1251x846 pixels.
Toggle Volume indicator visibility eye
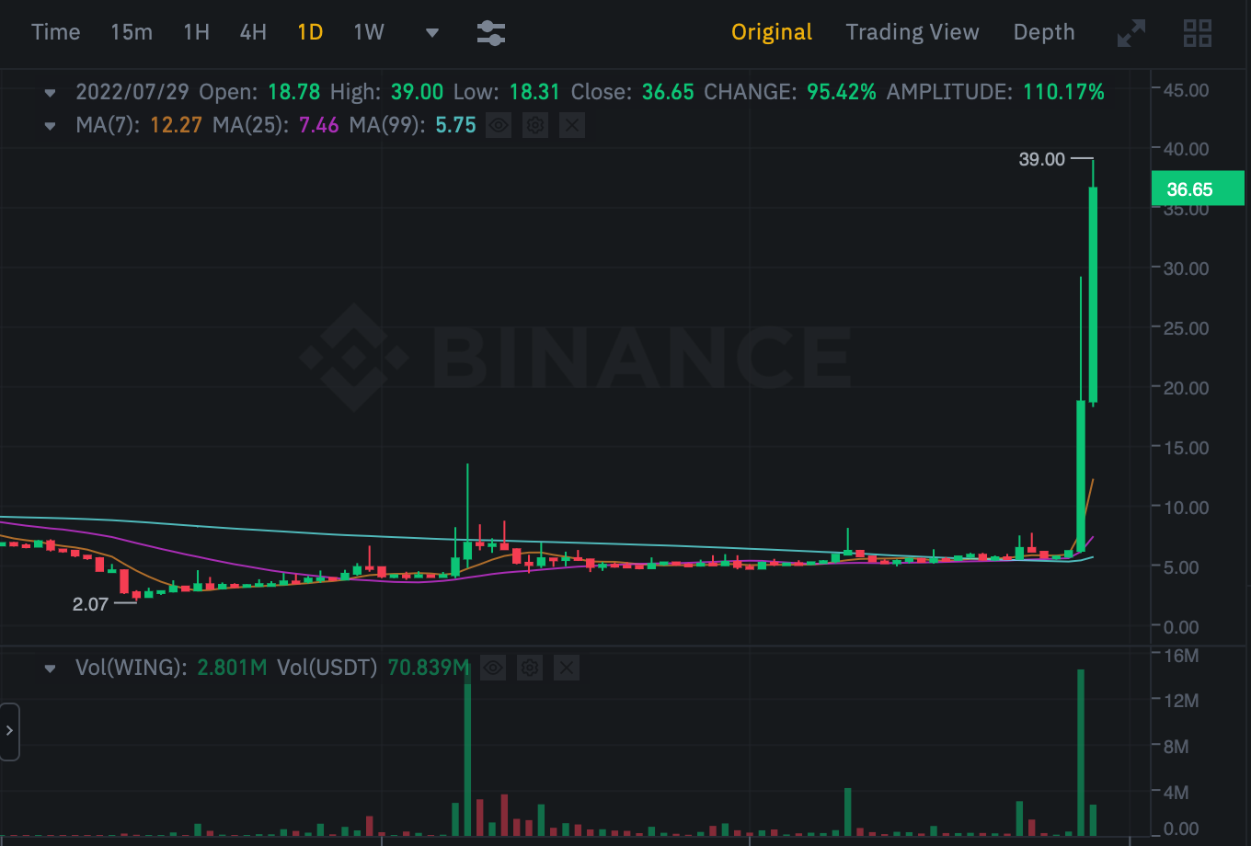point(493,668)
